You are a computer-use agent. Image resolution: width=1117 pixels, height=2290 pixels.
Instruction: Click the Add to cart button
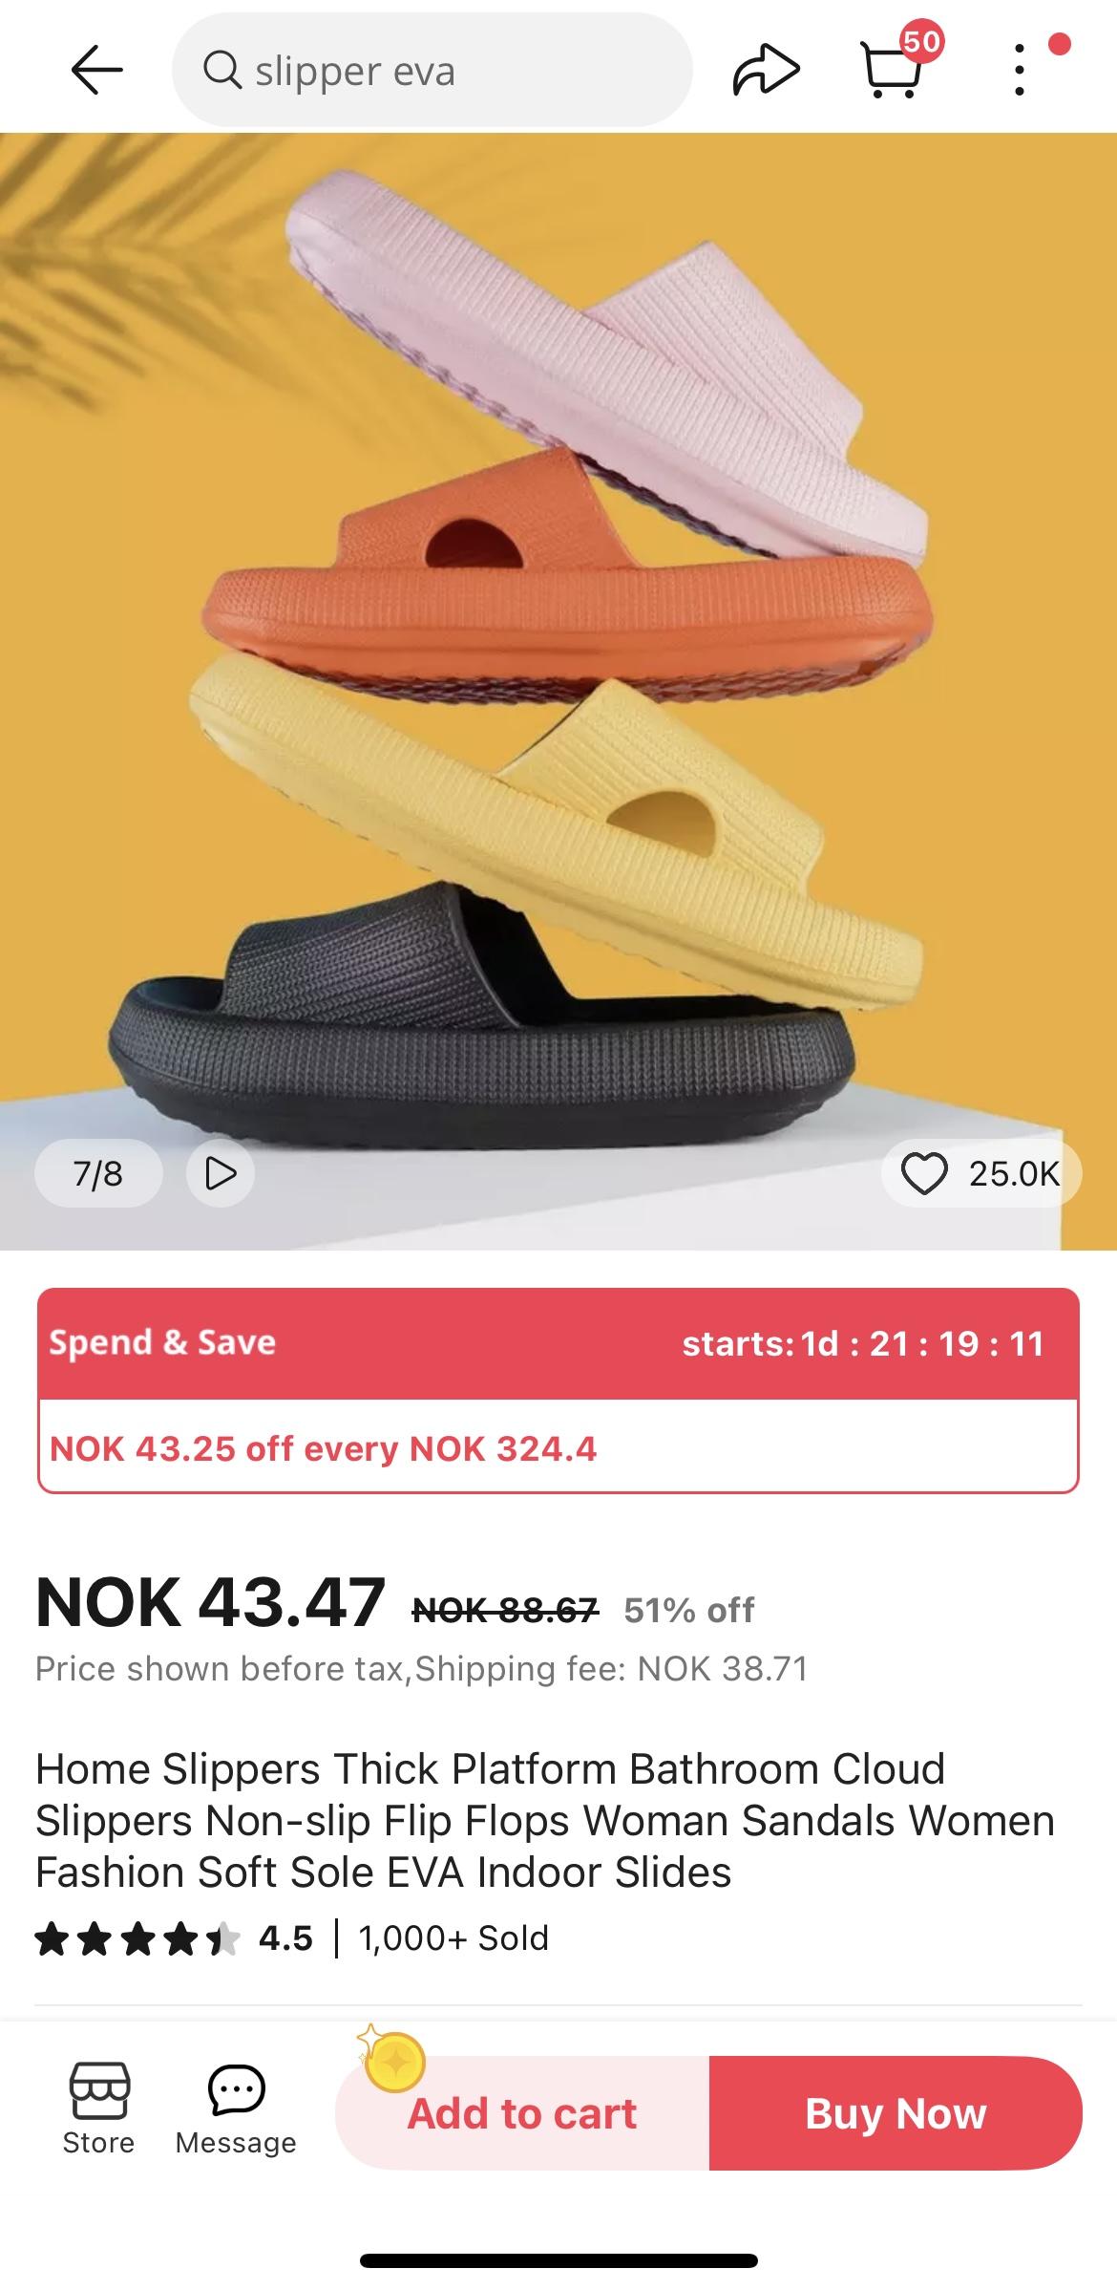click(x=522, y=2112)
